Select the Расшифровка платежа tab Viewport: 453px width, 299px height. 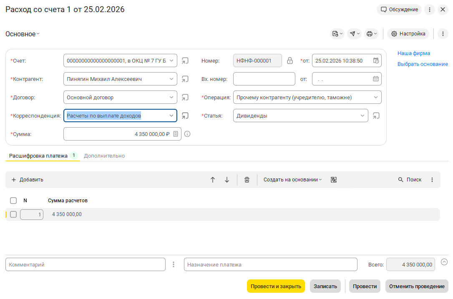click(x=38, y=156)
